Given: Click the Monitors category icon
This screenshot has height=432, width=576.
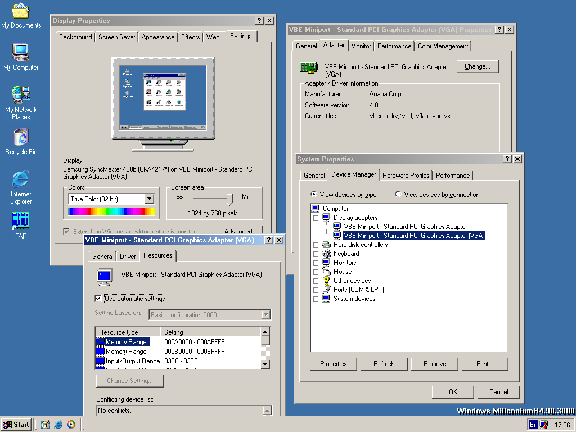Looking at the screenshot, I should pyautogui.click(x=326, y=263).
